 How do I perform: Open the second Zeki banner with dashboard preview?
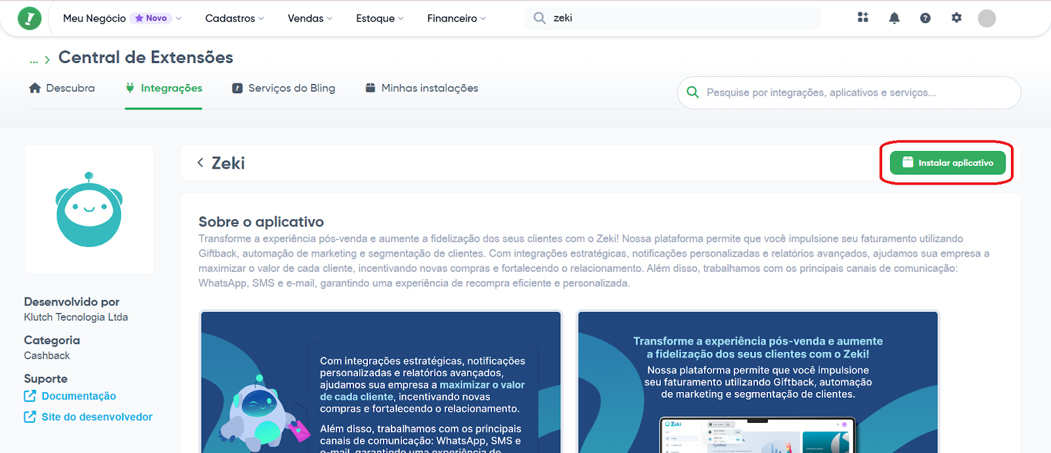click(x=758, y=382)
